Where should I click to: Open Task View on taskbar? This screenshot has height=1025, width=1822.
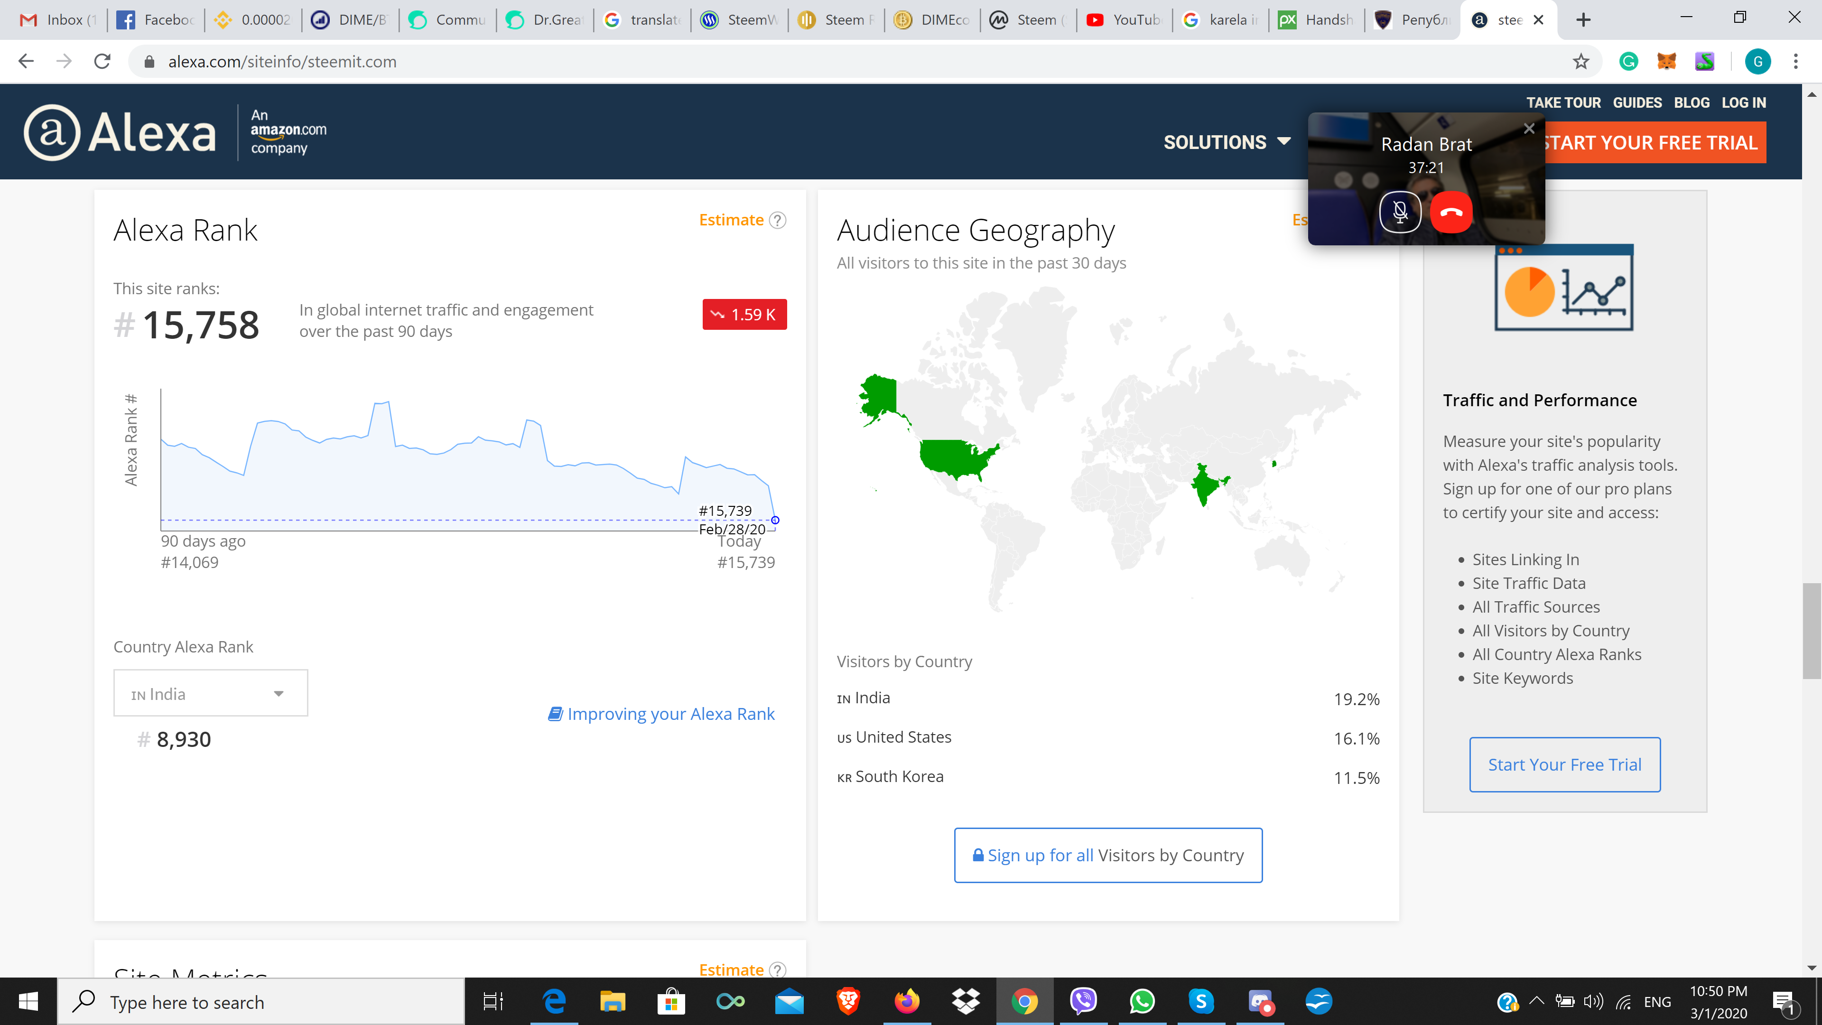coord(493,1002)
